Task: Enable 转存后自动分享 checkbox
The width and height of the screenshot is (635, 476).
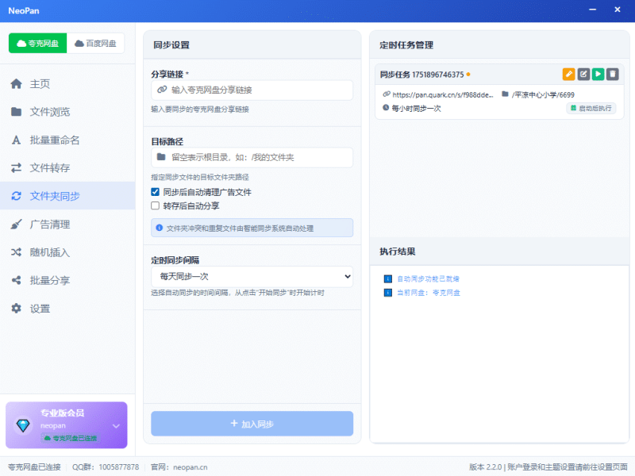Action: point(156,205)
